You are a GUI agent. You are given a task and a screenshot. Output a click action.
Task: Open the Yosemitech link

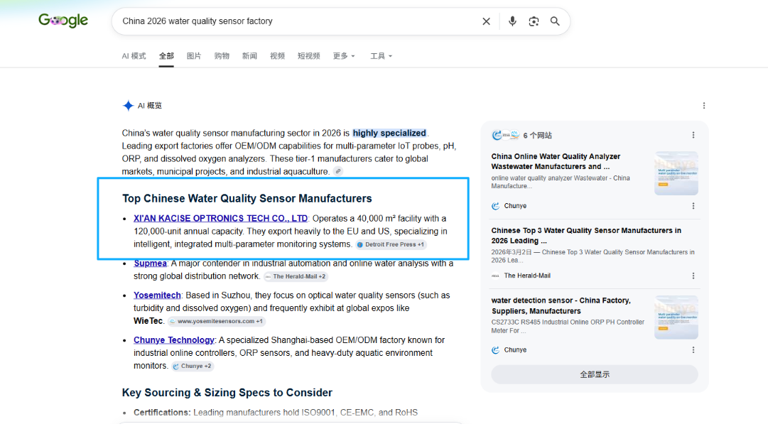(x=157, y=295)
